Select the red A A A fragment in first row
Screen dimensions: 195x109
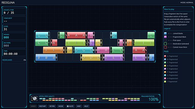76,35
